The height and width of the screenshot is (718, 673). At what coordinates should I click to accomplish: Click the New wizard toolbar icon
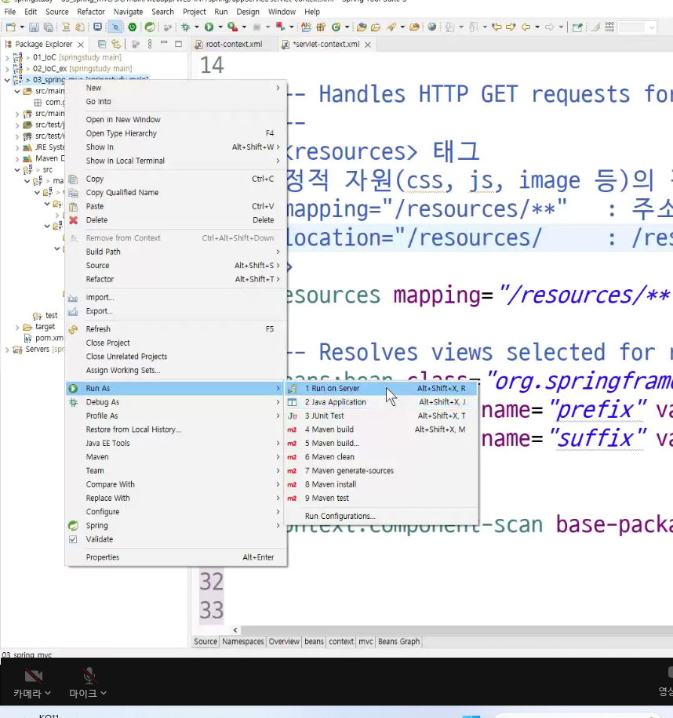pos(10,27)
